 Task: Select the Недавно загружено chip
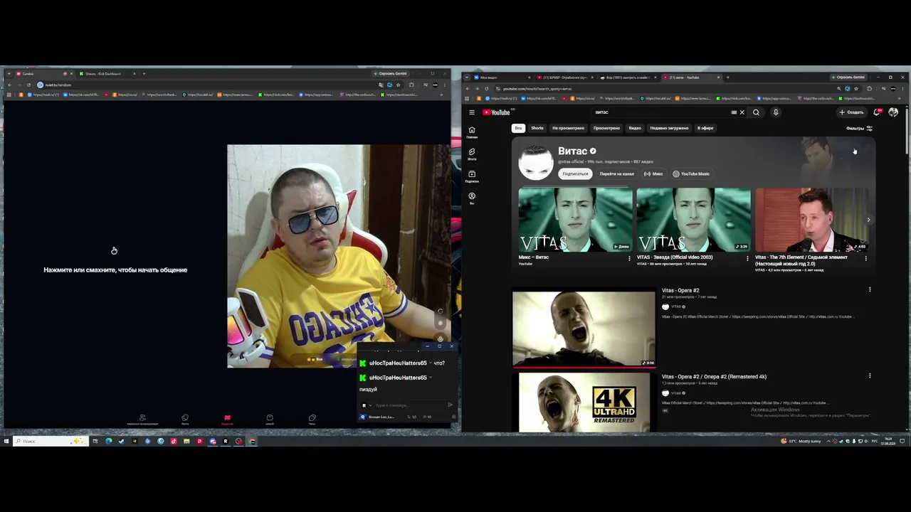[x=669, y=128]
